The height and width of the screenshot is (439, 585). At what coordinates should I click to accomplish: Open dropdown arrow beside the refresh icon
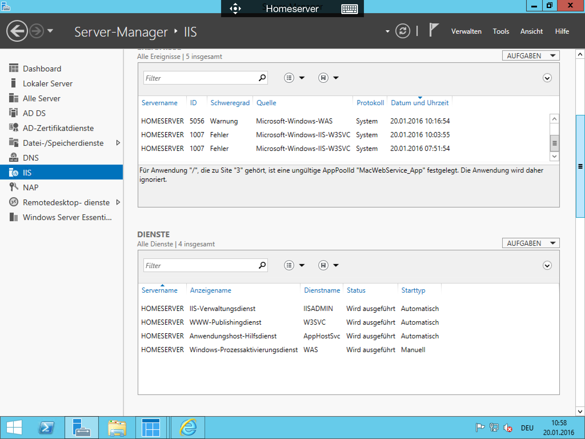point(387,31)
